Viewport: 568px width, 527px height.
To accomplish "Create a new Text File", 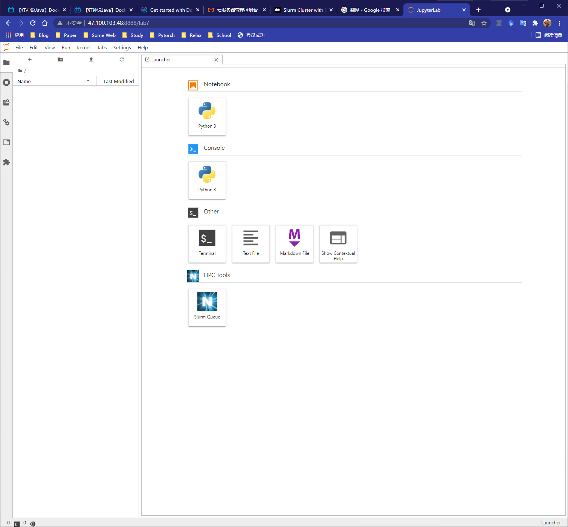I will tap(250, 244).
